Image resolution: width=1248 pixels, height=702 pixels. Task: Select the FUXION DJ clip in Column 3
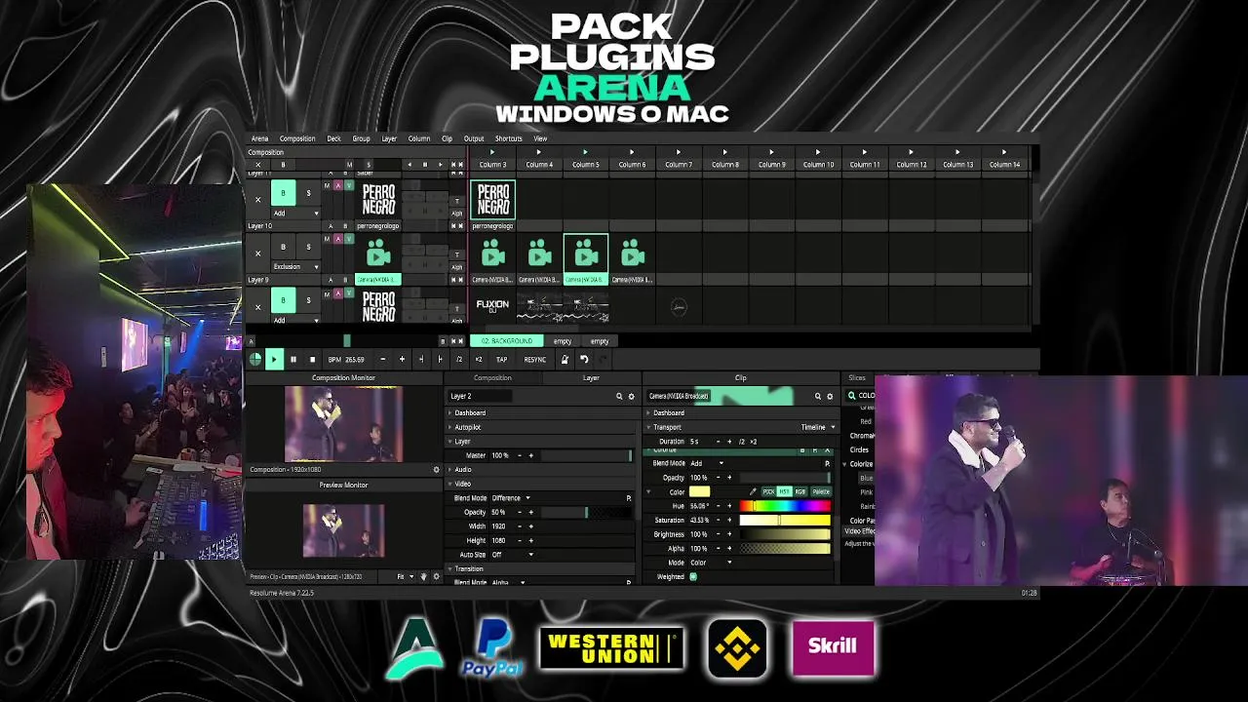click(493, 306)
